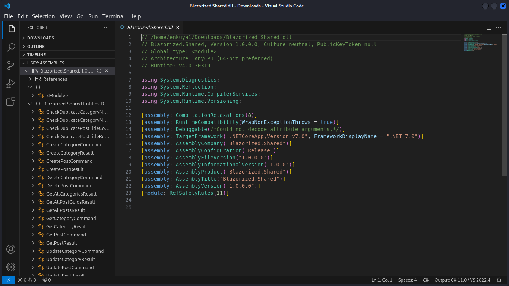This screenshot has height=286, width=509.
Task: Expand the CreatePostCommand class node
Action: click(33, 161)
